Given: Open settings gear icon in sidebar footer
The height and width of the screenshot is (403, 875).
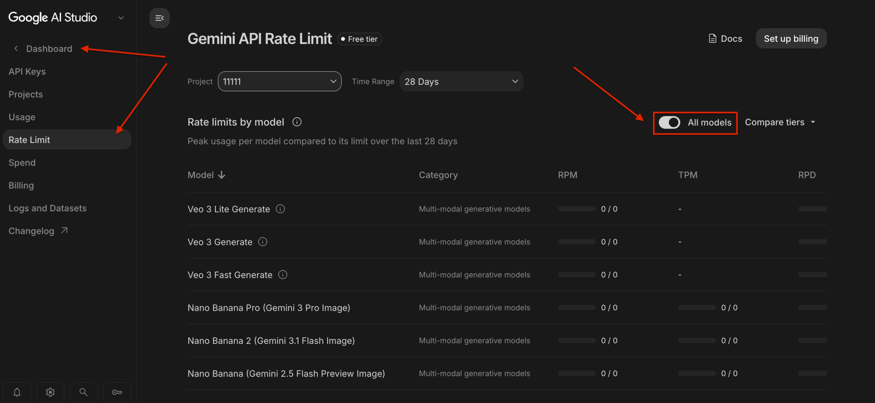Looking at the screenshot, I should coord(50,392).
